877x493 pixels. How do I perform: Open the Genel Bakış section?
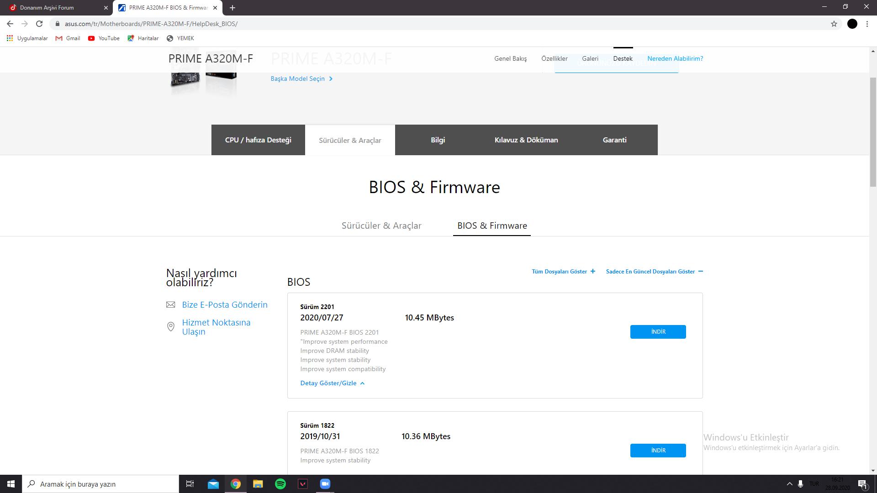(510, 58)
